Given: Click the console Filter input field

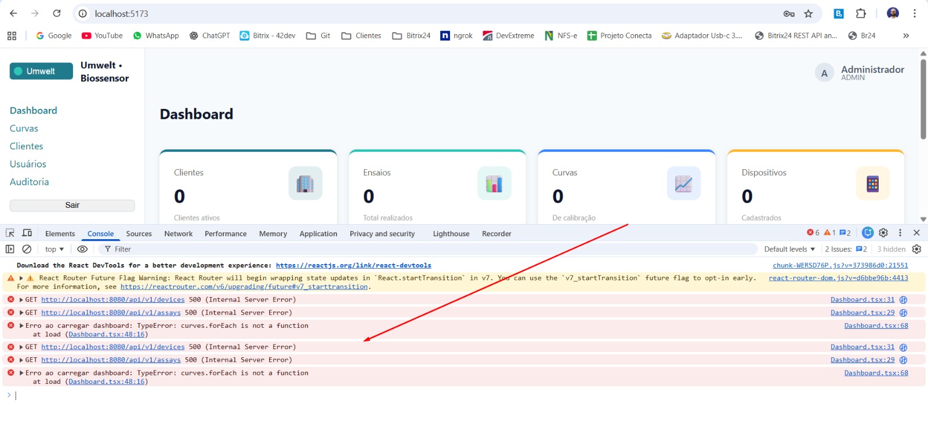Looking at the screenshot, I should tap(429, 249).
